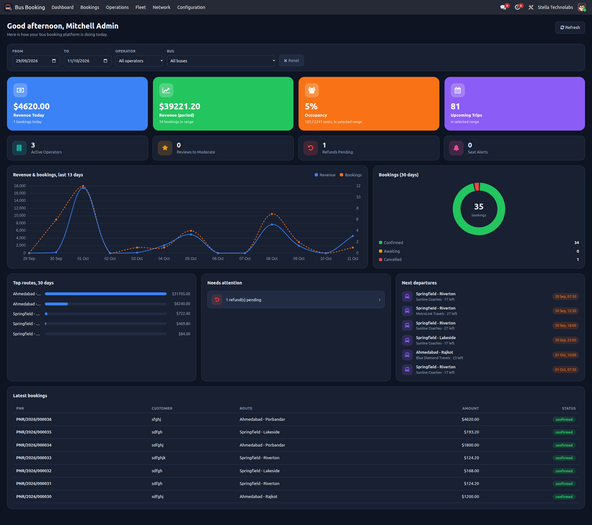Click the Upcoming Trips calendar icon

[458, 90]
